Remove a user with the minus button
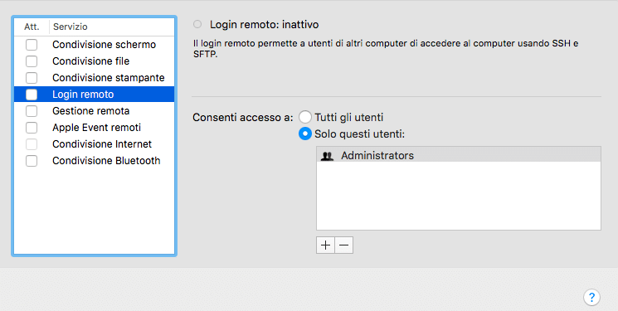 343,245
